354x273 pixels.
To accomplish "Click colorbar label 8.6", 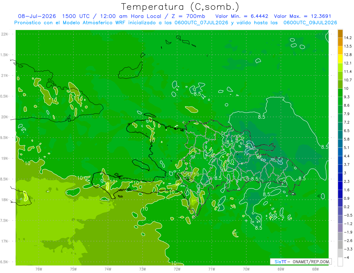I will click(x=347, y=105).
